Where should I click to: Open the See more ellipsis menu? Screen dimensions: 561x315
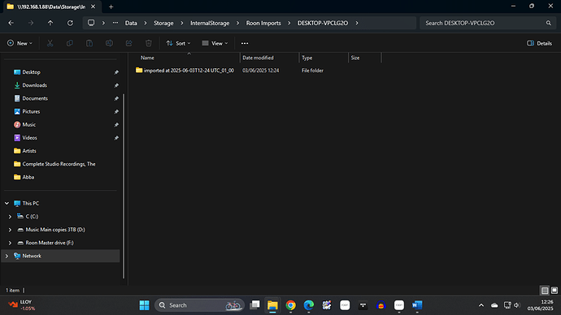pos(245,43)
